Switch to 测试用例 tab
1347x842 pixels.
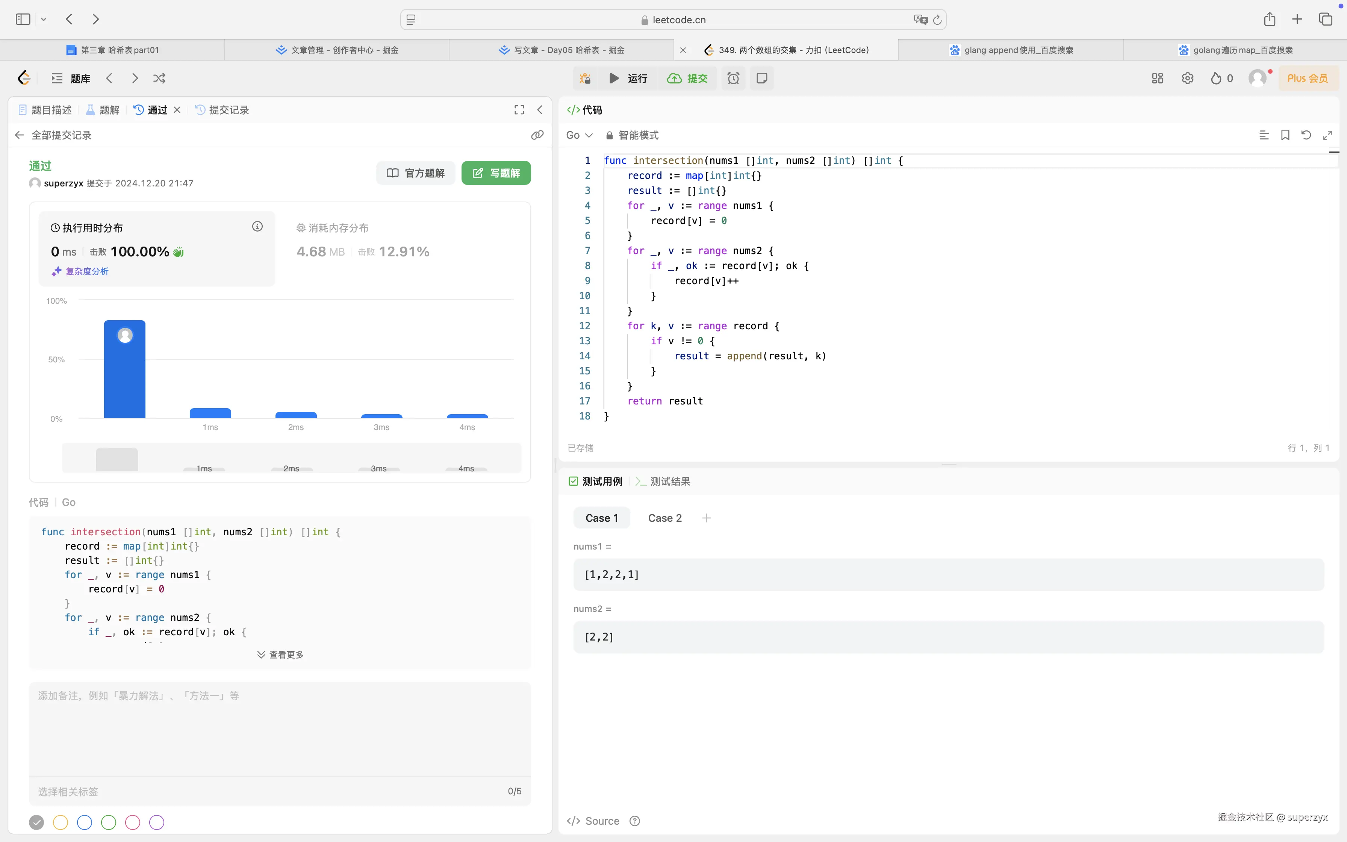[596, 482]
